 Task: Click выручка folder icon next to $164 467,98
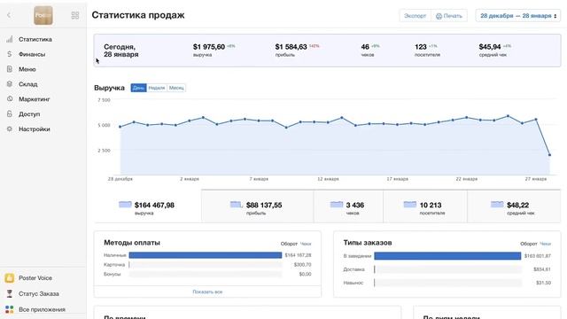[125, 205]
